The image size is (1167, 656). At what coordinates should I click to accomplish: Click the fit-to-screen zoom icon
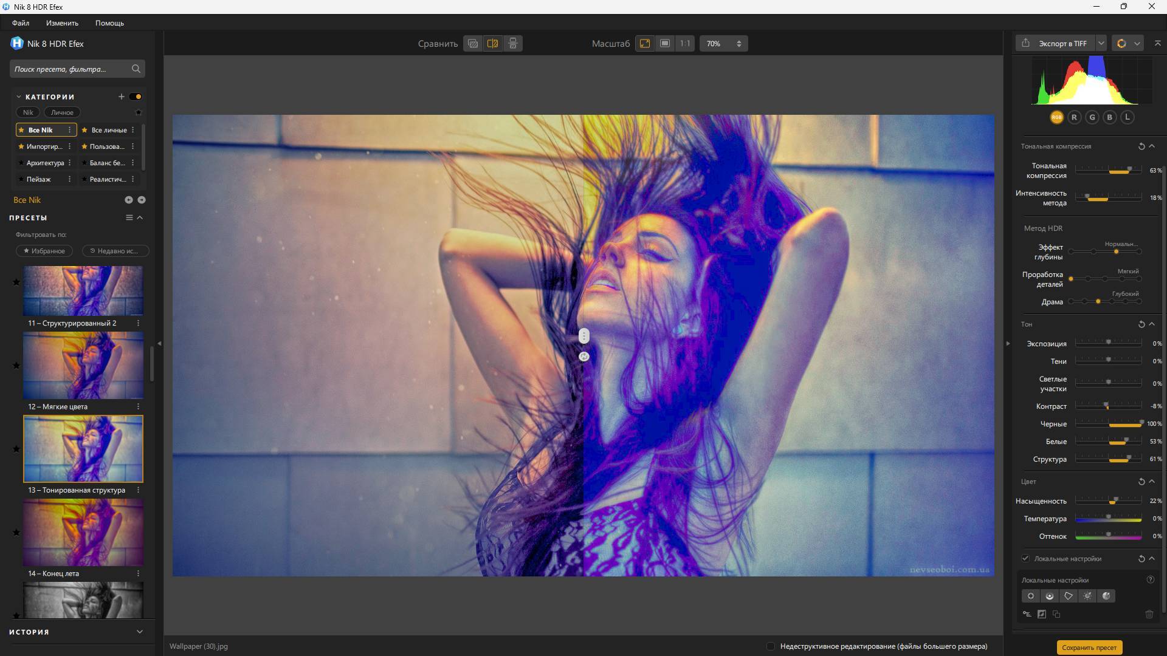coord(645,44)
